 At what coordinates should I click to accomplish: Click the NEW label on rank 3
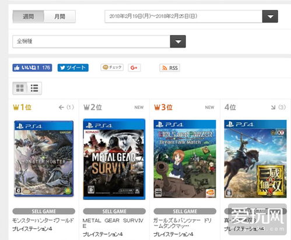click(x=209, y=107)
